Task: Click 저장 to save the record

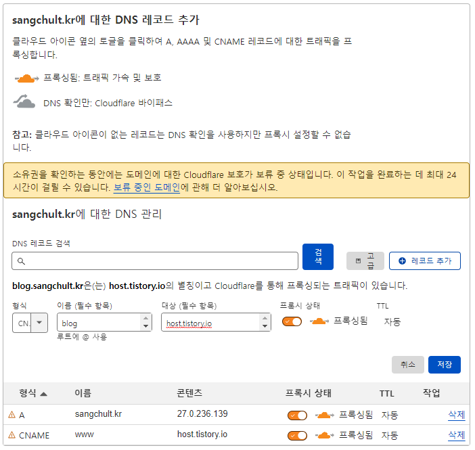Action: (445, 365)
